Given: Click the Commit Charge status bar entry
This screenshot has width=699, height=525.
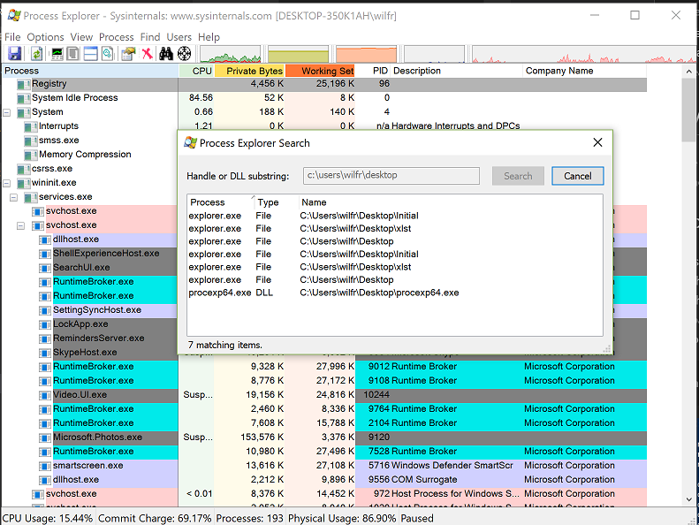Looking at the screenshot, I should pyautogui.click(x=155, y=518).
